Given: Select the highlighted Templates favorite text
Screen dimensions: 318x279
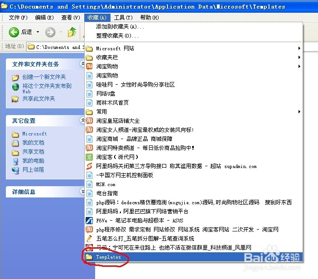Looking at the screenshot, I should pos(109,257).
